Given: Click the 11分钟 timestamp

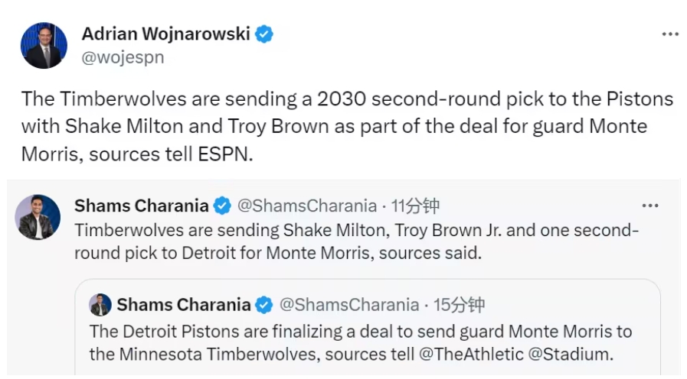Looking at the screenshot, I should coord(414,206).
